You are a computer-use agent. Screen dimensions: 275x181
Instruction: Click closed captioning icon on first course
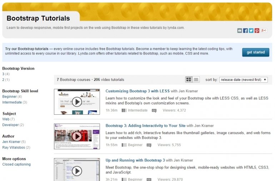tap(154, 110)
